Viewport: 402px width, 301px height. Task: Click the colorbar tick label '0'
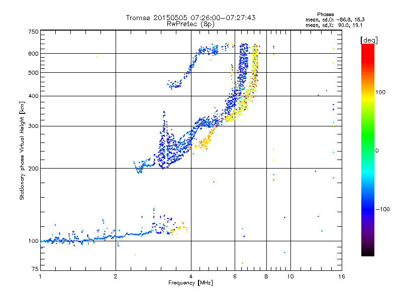pos(377,151)
